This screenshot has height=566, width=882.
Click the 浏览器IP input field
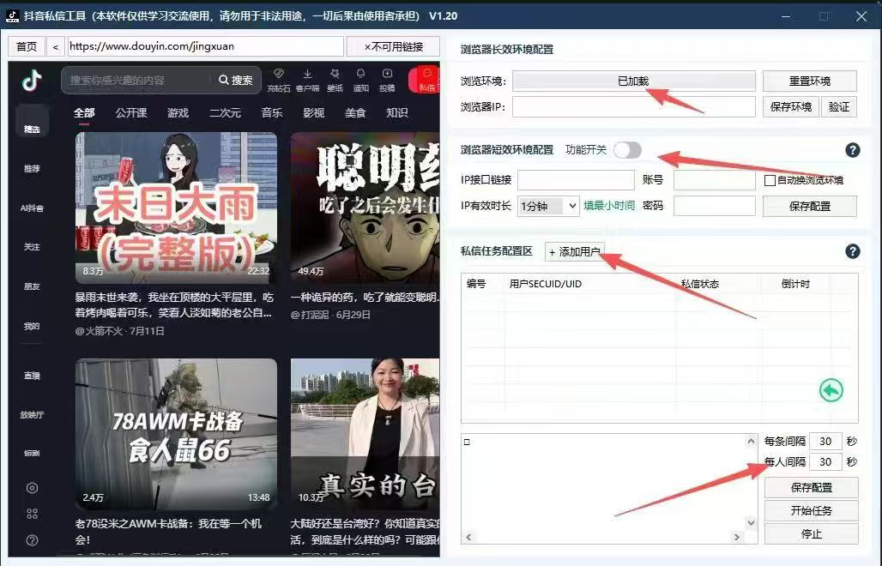[633, 107]
